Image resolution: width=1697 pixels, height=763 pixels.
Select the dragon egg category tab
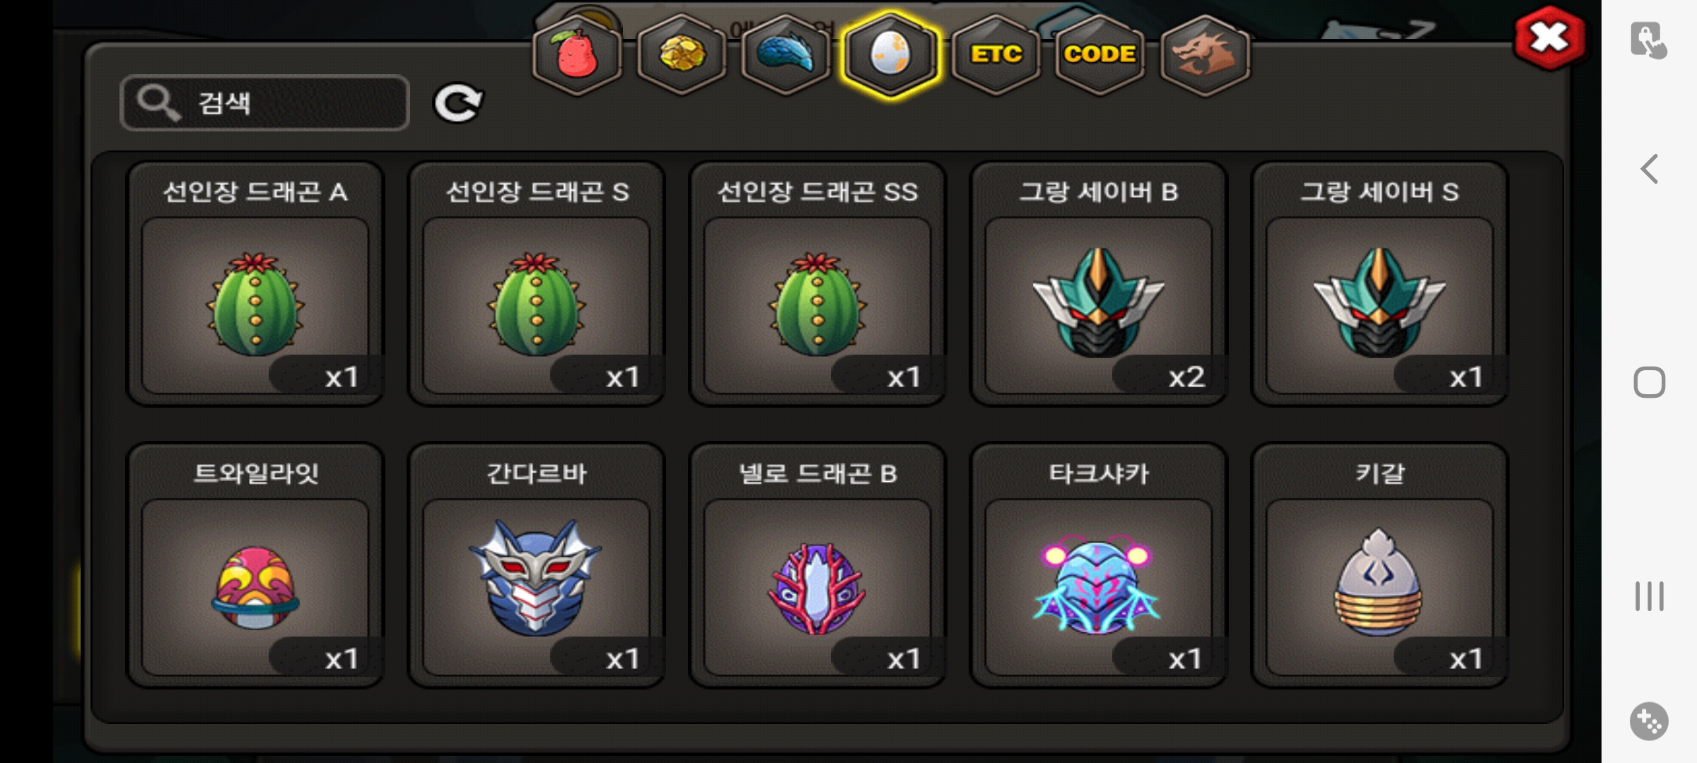point(891,54)
